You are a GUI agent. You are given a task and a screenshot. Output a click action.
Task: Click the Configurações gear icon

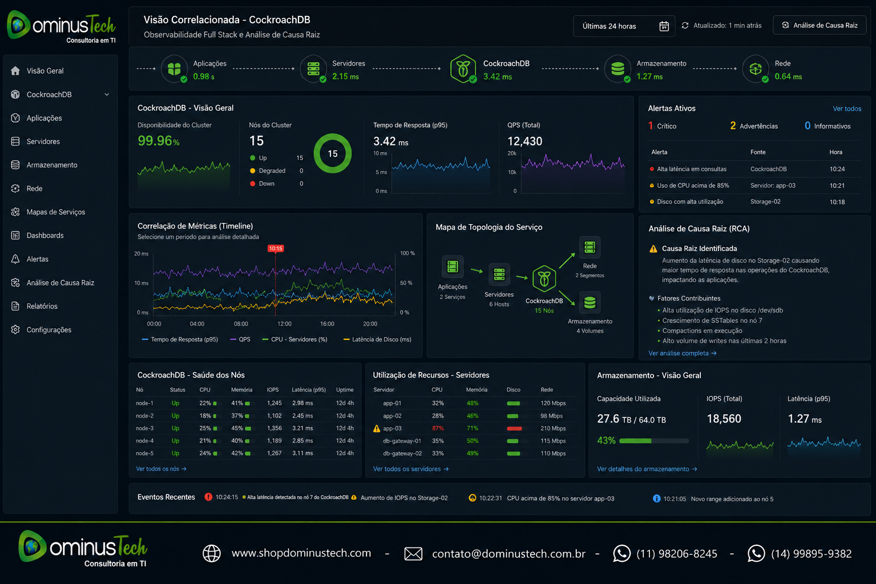[x=15, y=330]
